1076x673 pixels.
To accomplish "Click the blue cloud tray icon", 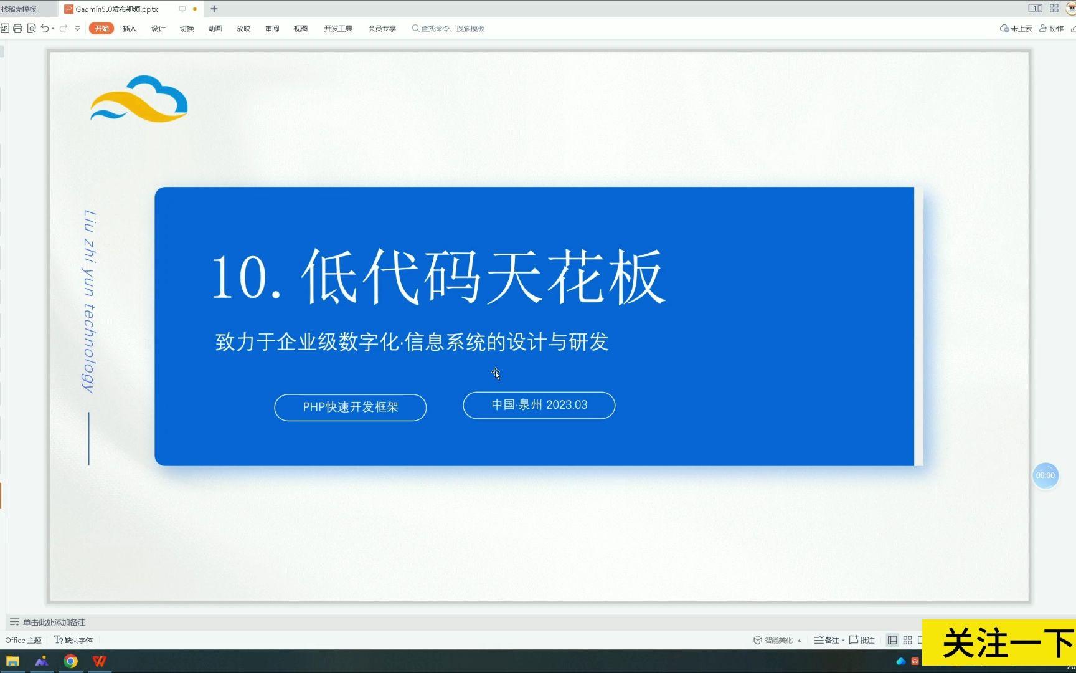I will [x=901, y=661].
